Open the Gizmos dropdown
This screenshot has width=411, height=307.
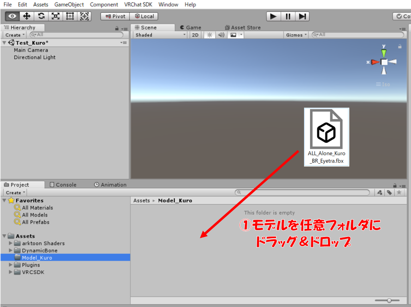point(296,35)
